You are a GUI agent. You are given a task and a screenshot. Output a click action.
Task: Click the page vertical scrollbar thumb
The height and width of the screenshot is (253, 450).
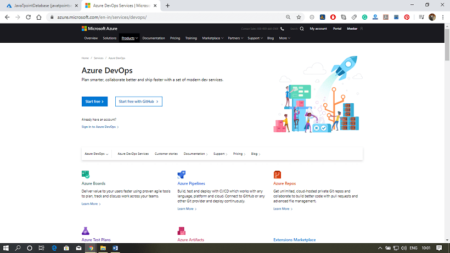[447, 44]
